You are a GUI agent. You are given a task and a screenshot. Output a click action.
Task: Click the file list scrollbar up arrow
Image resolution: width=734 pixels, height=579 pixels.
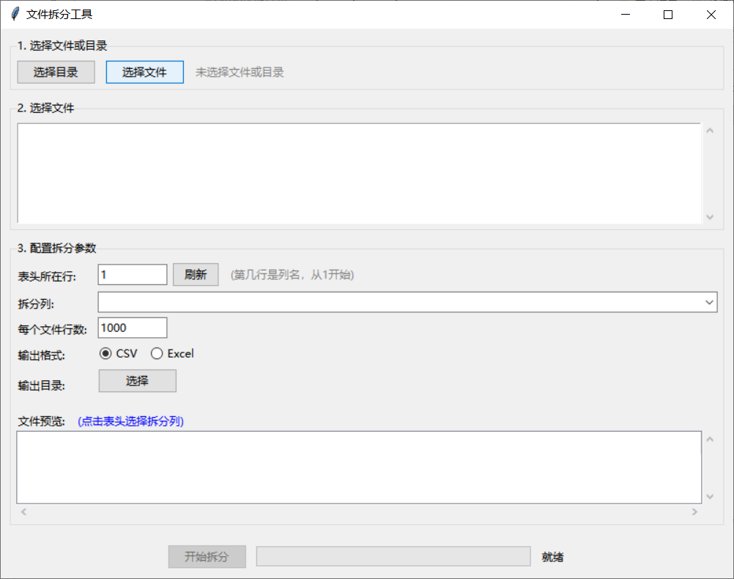tap(709, 129)
